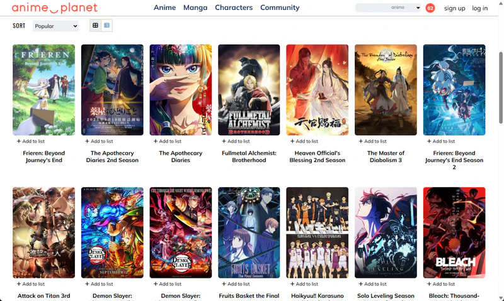Screen dimensions: 504x301
Task: Add Fruits Basket the Final to list
Action: click(x=236, y=283)
